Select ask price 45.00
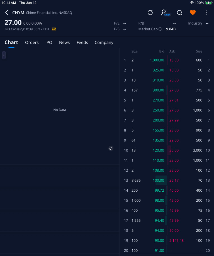The image size is (214, 256). pyautogui.click(x=174, y=201)
